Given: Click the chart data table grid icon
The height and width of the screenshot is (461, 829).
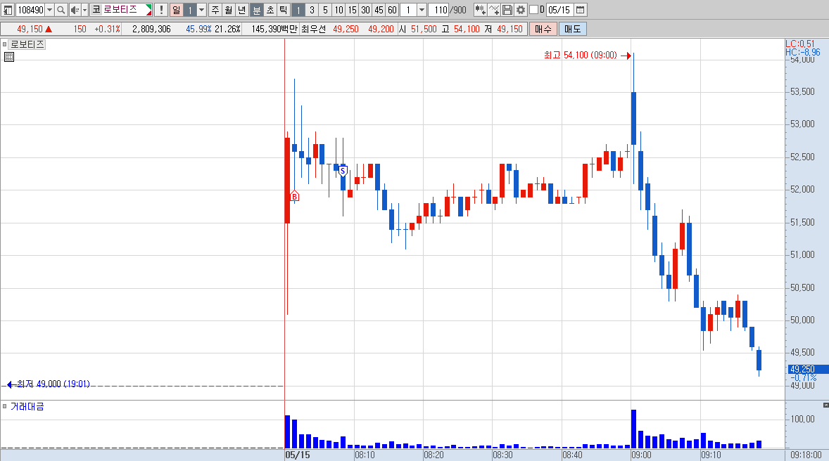Looking at the screenshot, I should pyautogui.click(x=9, y=57).
